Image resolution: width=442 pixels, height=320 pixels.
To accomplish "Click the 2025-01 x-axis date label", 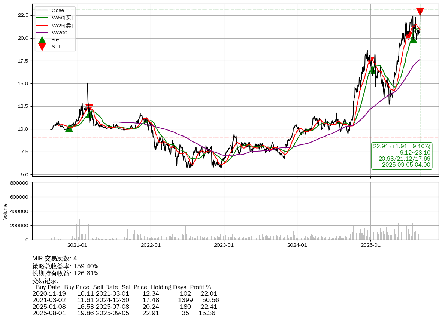I will [370, 246].
